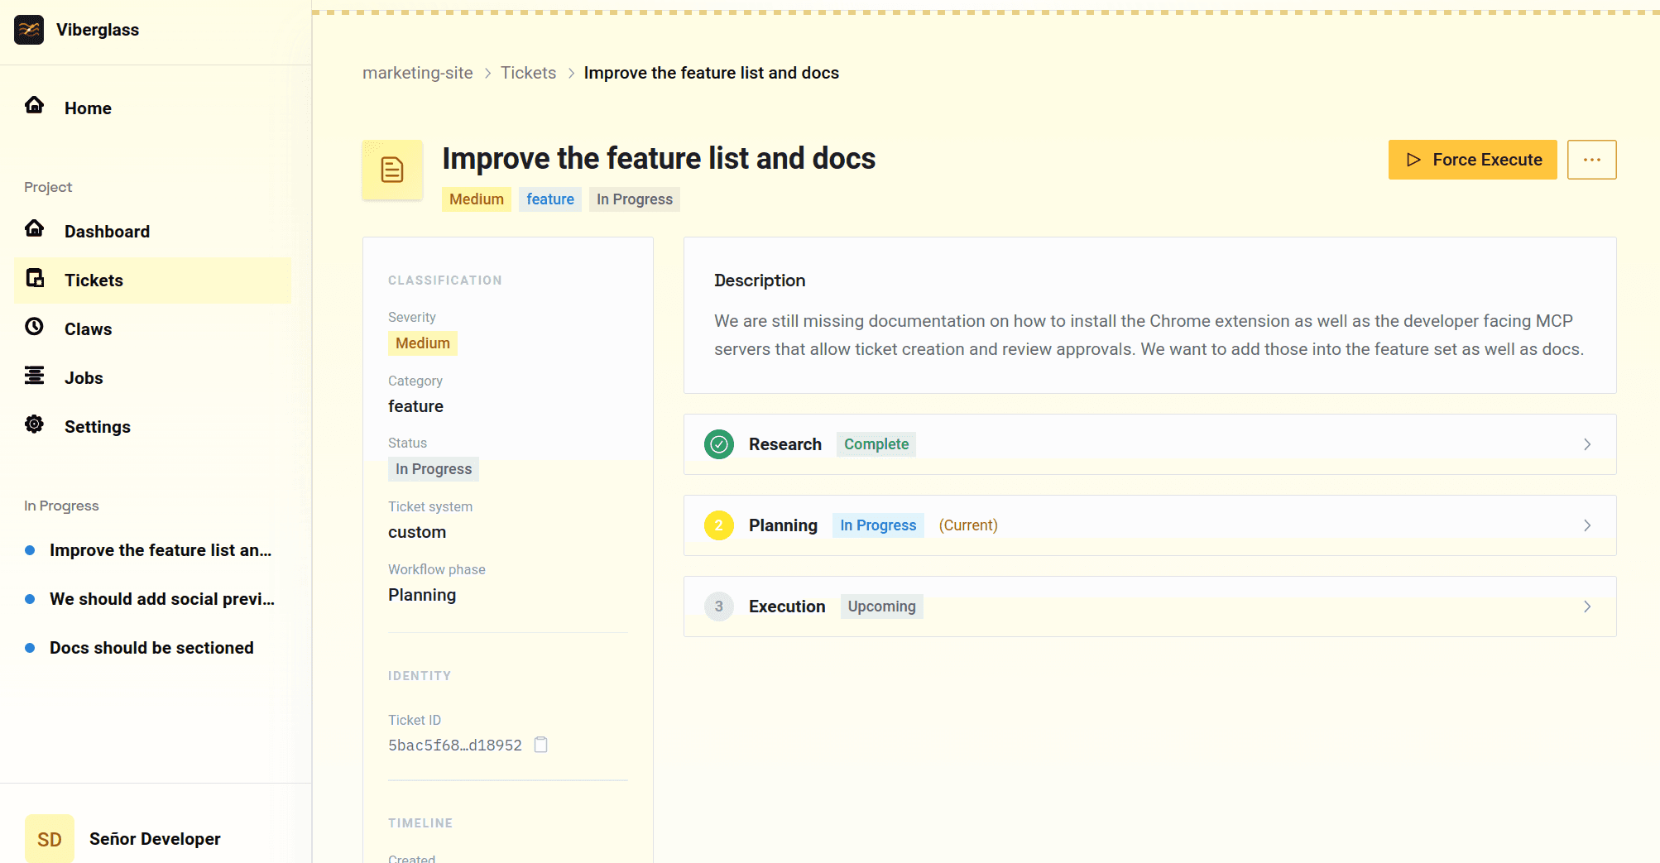Image resolution: width=1660 pixels, height=863 pixels.
Task: Click the Dashboard house icon
Action: 34,228
